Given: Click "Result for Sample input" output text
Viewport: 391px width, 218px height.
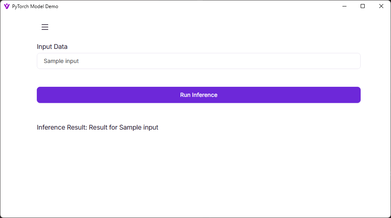Looking at the screenshot, I should point(123,128).
